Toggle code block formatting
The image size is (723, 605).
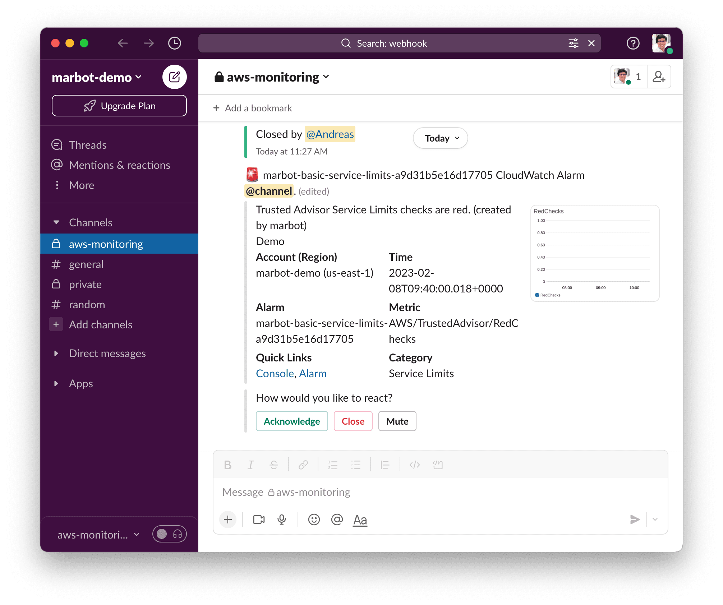coord(438,465)
